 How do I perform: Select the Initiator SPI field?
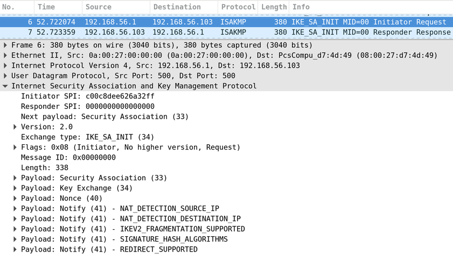(87, 97)
